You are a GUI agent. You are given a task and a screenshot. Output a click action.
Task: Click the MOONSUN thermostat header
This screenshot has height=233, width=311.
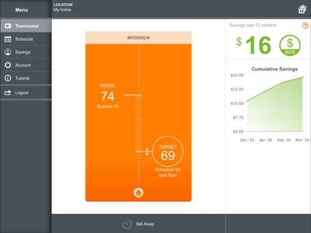point(139,38)
